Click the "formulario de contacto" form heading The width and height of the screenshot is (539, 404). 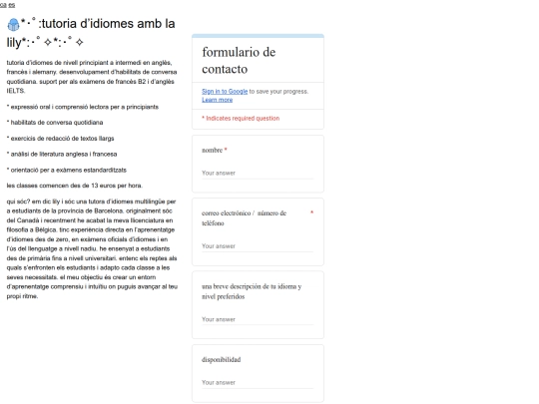point(239,61)
